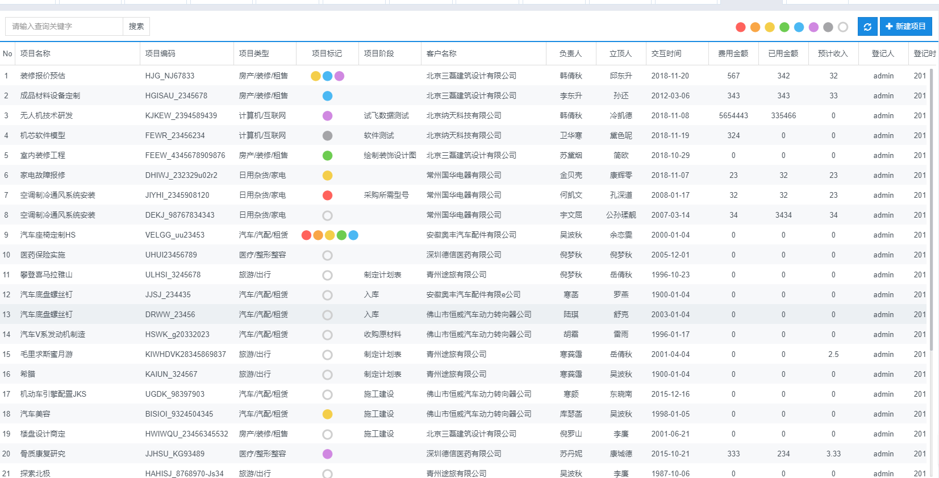The image size is (939, 478).
Task: Click yellow mark dot in 家电故障报修 row
Action: tap(327, 176)
